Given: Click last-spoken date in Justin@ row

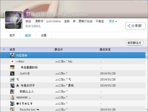Looking at the screenshot, I should [108, 73].
